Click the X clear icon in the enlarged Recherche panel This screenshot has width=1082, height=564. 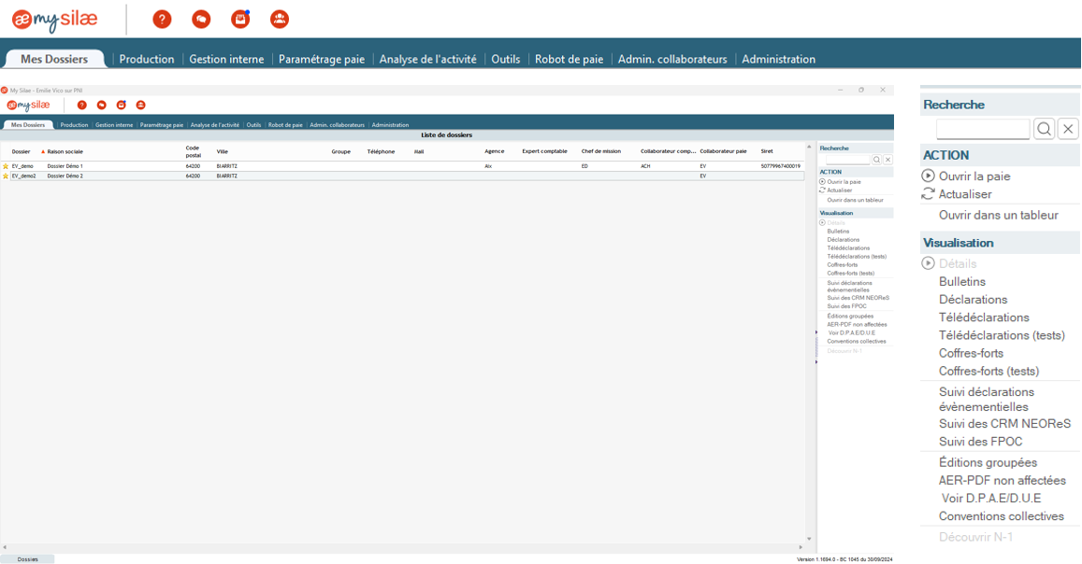point(1068,129)
